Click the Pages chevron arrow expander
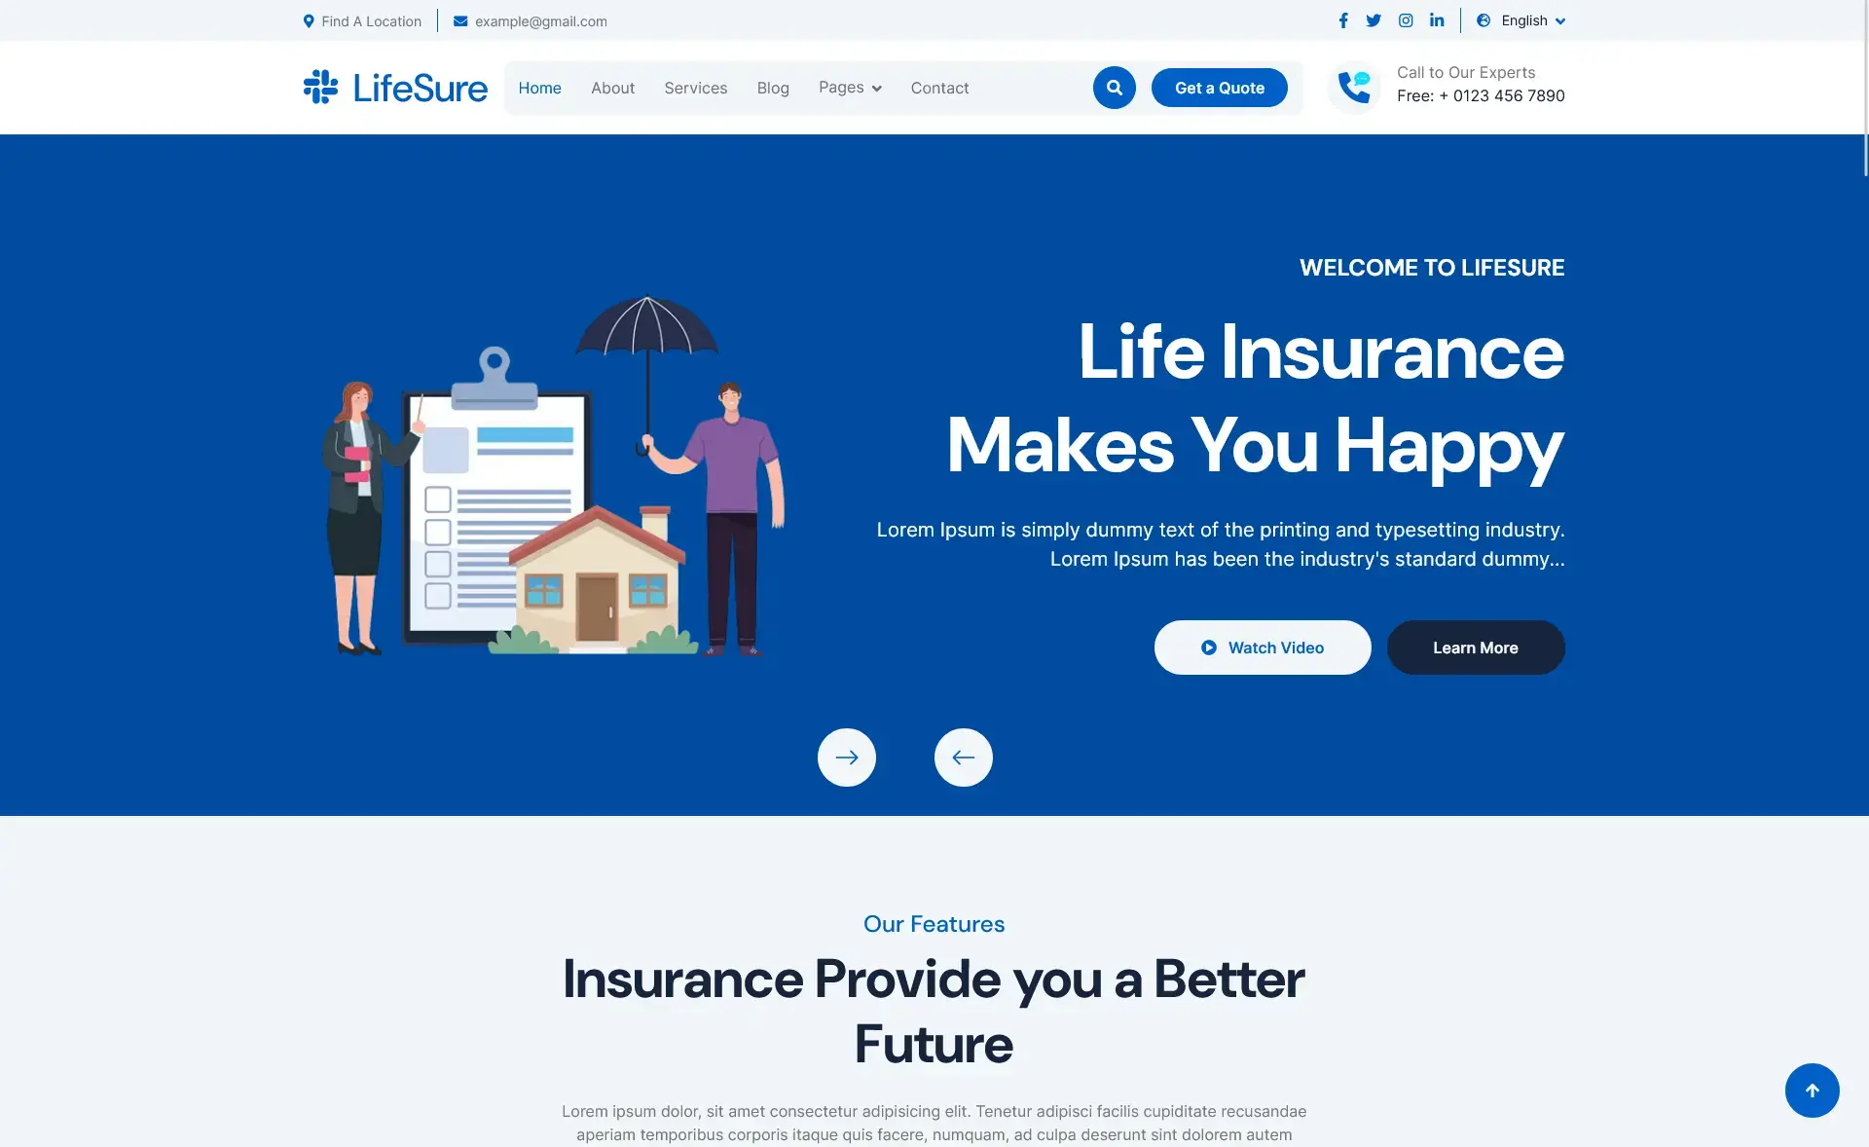 876,89
